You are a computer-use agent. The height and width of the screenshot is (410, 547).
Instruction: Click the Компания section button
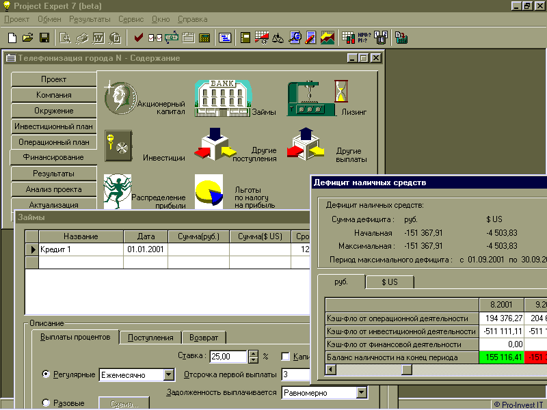tap(54, 95)
